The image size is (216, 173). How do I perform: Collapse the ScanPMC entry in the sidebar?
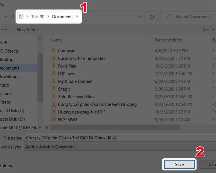pyautogui.click(x=40, y=127)
